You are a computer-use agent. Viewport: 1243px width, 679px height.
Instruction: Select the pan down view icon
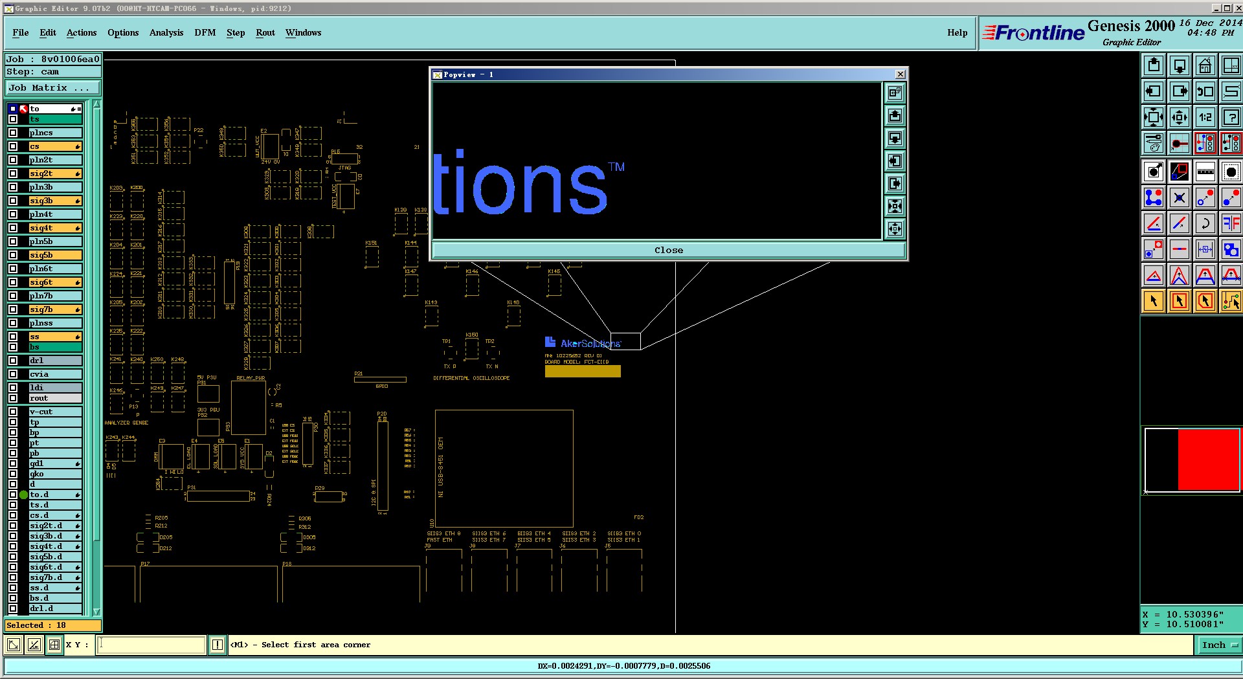click(x=1180, y=65)
